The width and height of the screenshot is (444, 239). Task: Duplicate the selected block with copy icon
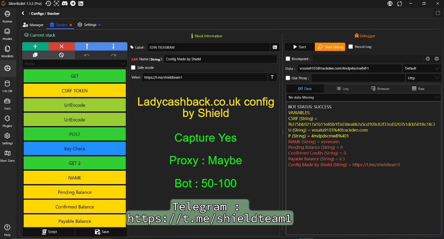pos(35,55)
